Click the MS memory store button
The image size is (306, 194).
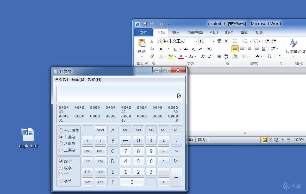(x=151, y=130)
